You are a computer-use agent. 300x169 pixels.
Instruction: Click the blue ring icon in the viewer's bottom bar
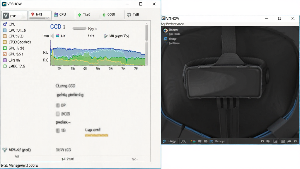point(164,141)
